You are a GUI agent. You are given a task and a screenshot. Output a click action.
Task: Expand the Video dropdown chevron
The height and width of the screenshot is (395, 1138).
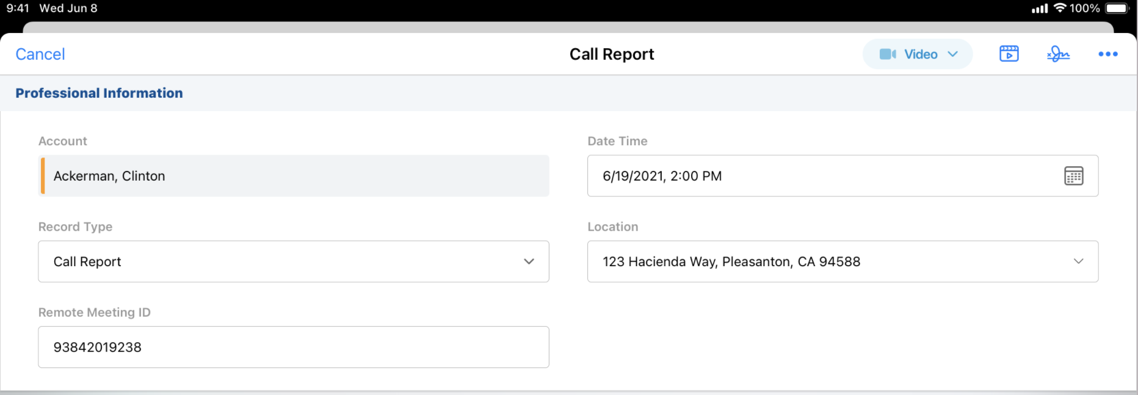click(x=952, y=54)
